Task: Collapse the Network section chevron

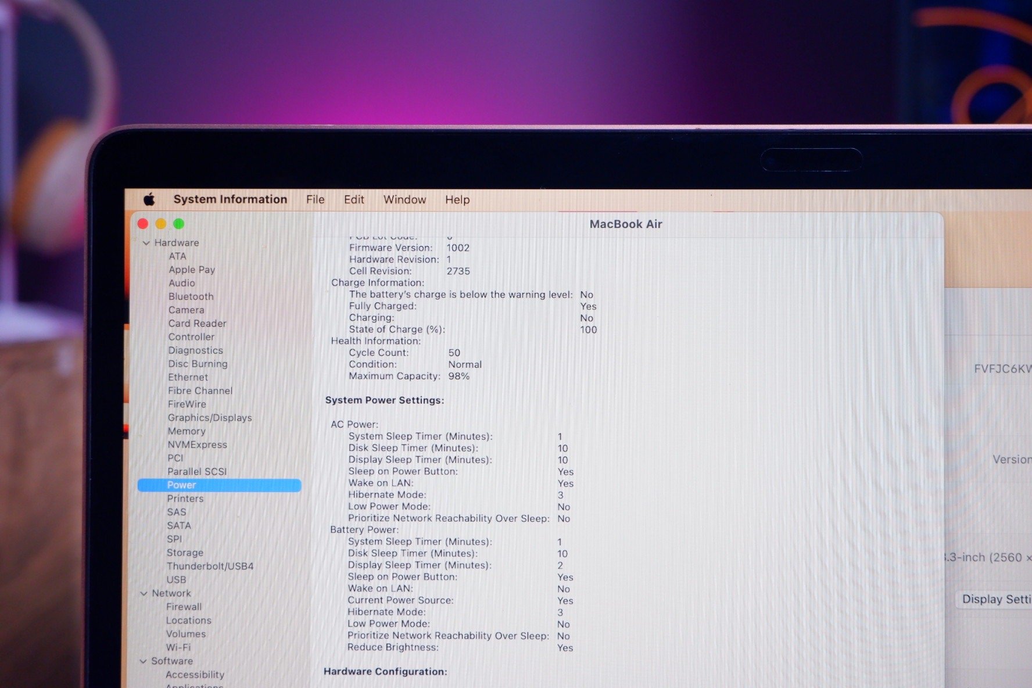Action: click(x=144, y=593)
